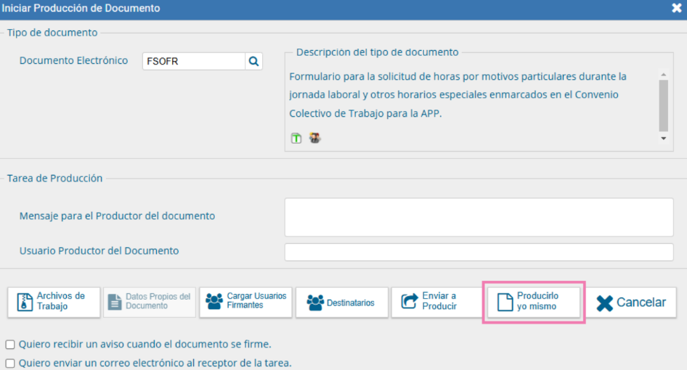The height and width of the screenshot is (370, 687).
Task: Click the description scrollbar up arrow
Action: point(663,75)
